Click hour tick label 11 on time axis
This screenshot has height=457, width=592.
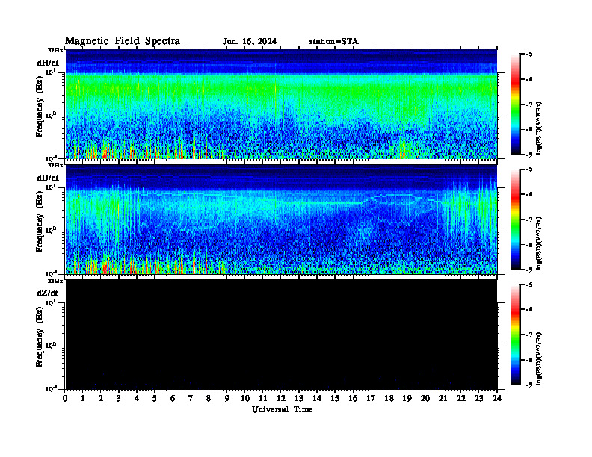(263, 399)
